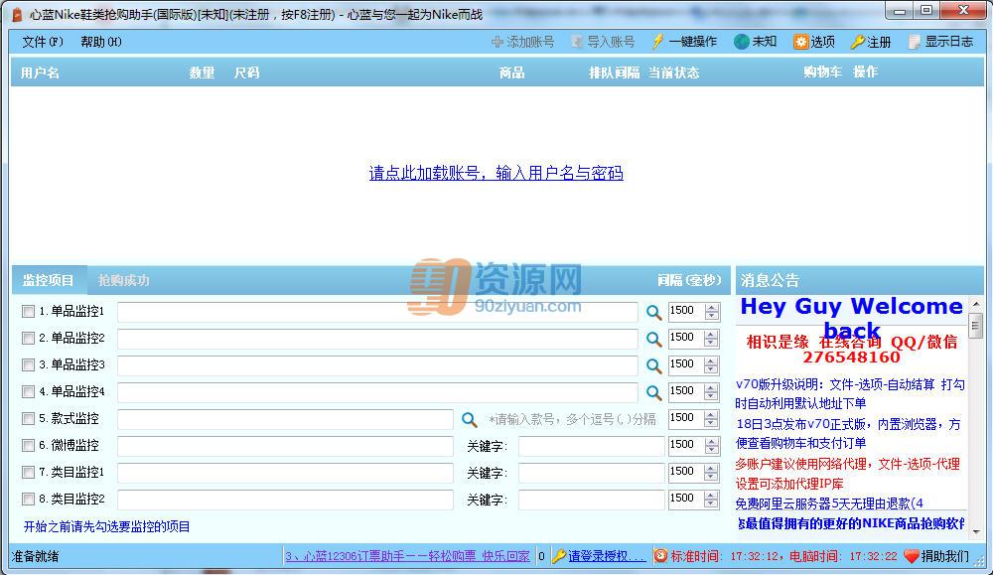993x575 pixels.
Task: Enable the 6.微博监控 checkbox
Action: (x=28, y=446)
